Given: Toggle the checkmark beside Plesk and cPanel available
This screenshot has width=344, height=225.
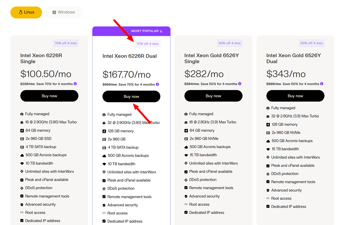Looking at the screenshot, I should pos(104,180).
